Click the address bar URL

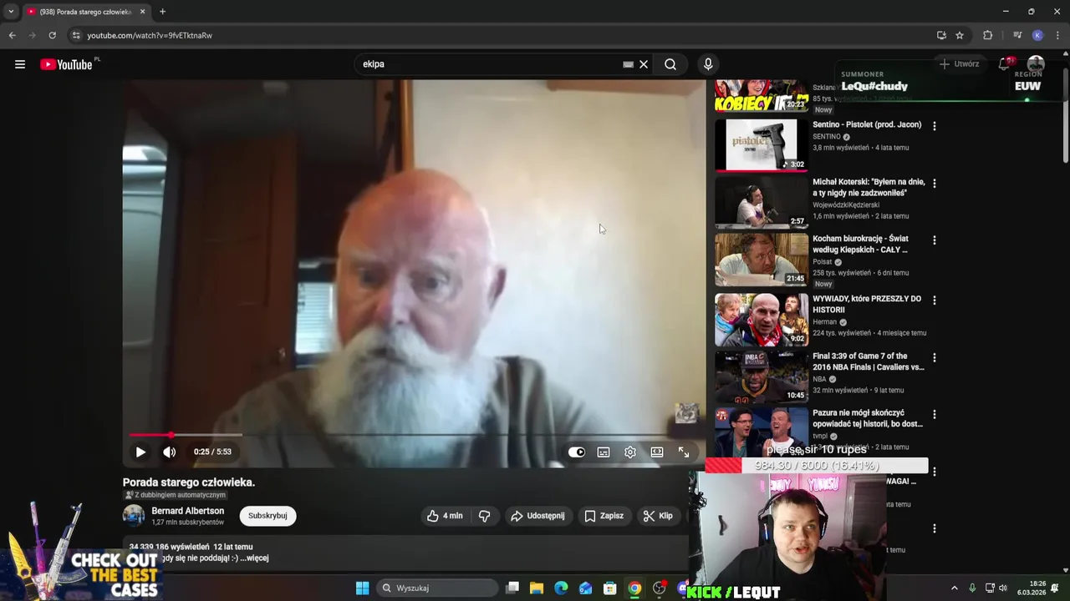click(150, 35)
